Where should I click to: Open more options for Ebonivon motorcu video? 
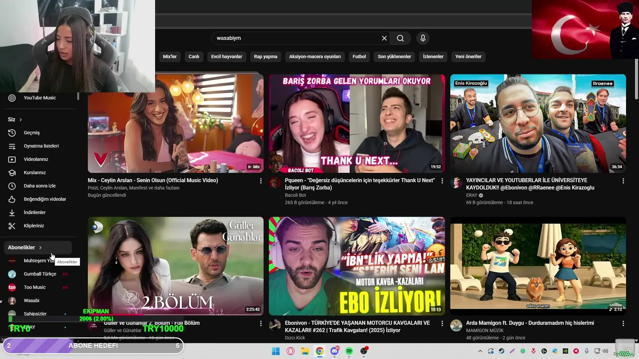point(442,324)
